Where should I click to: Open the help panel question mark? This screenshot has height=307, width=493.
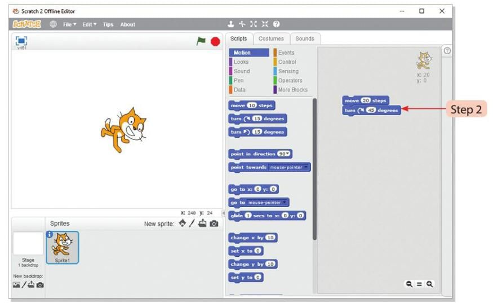coord(447,51)
